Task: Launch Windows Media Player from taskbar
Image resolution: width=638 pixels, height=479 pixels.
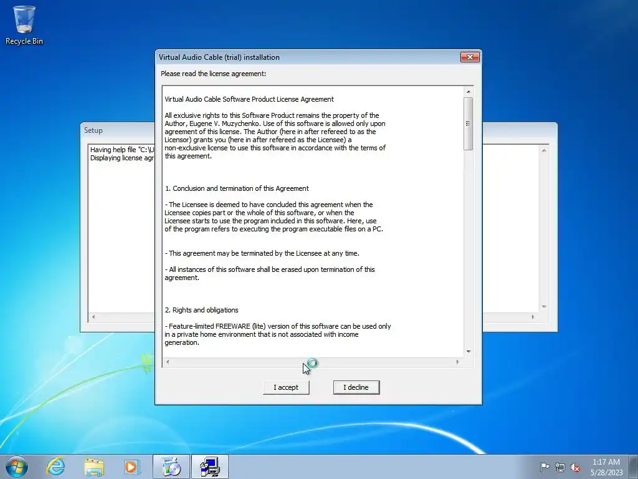Action: pos(131,467)
